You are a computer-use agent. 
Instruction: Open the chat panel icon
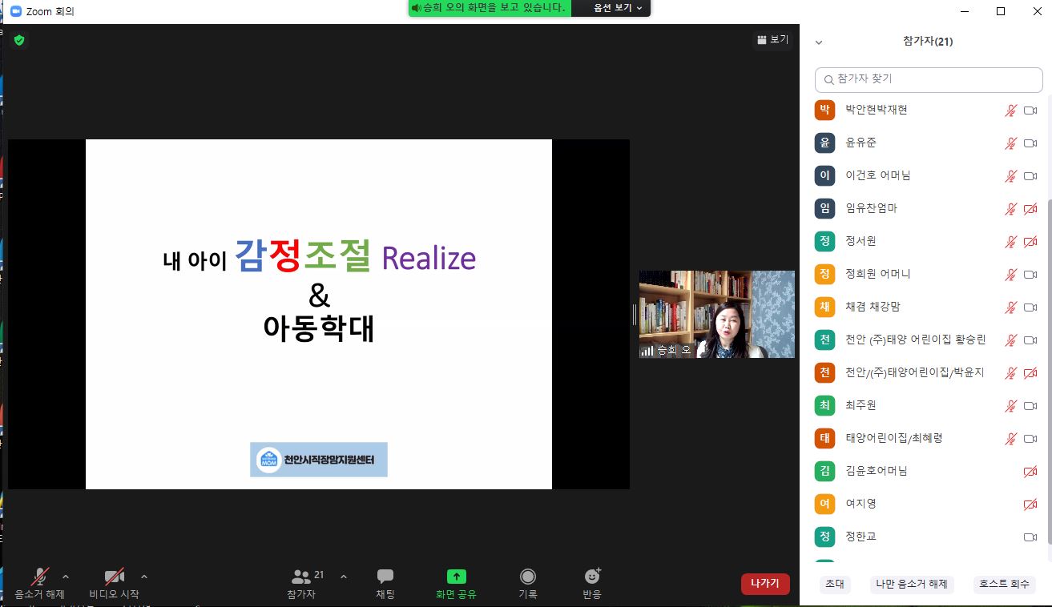pos(385,577)
